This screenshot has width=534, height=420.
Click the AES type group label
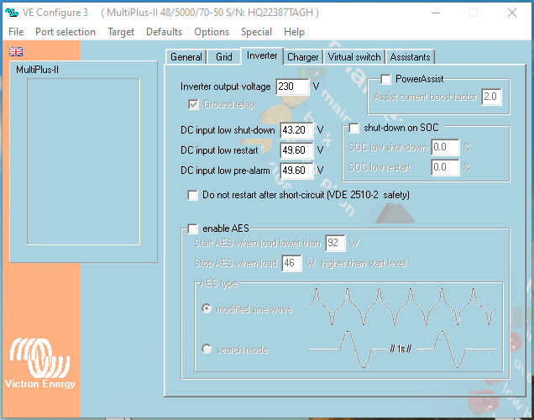point(218,283)
